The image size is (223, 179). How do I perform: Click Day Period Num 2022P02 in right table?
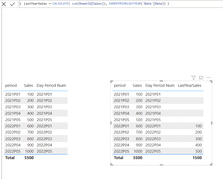153,132
